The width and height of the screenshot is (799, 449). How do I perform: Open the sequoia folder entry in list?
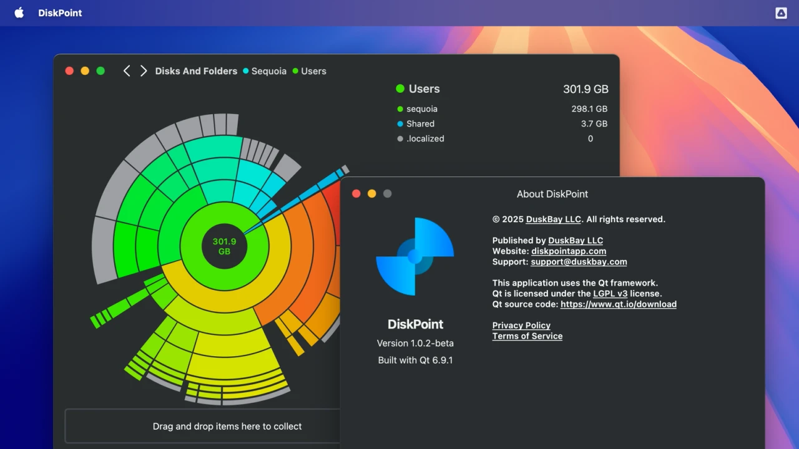[x=422, y=109]
